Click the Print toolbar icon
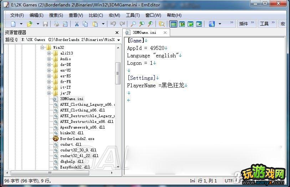290x187 pixels. [56, 24]
